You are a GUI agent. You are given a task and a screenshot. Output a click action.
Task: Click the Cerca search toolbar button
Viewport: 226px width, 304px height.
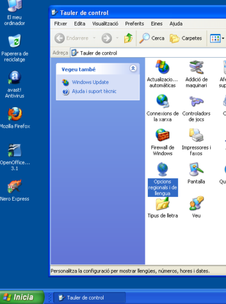pos(152,38)
